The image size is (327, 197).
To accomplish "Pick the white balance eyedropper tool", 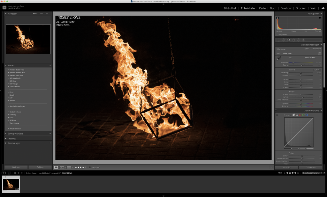I will point(278,58).
